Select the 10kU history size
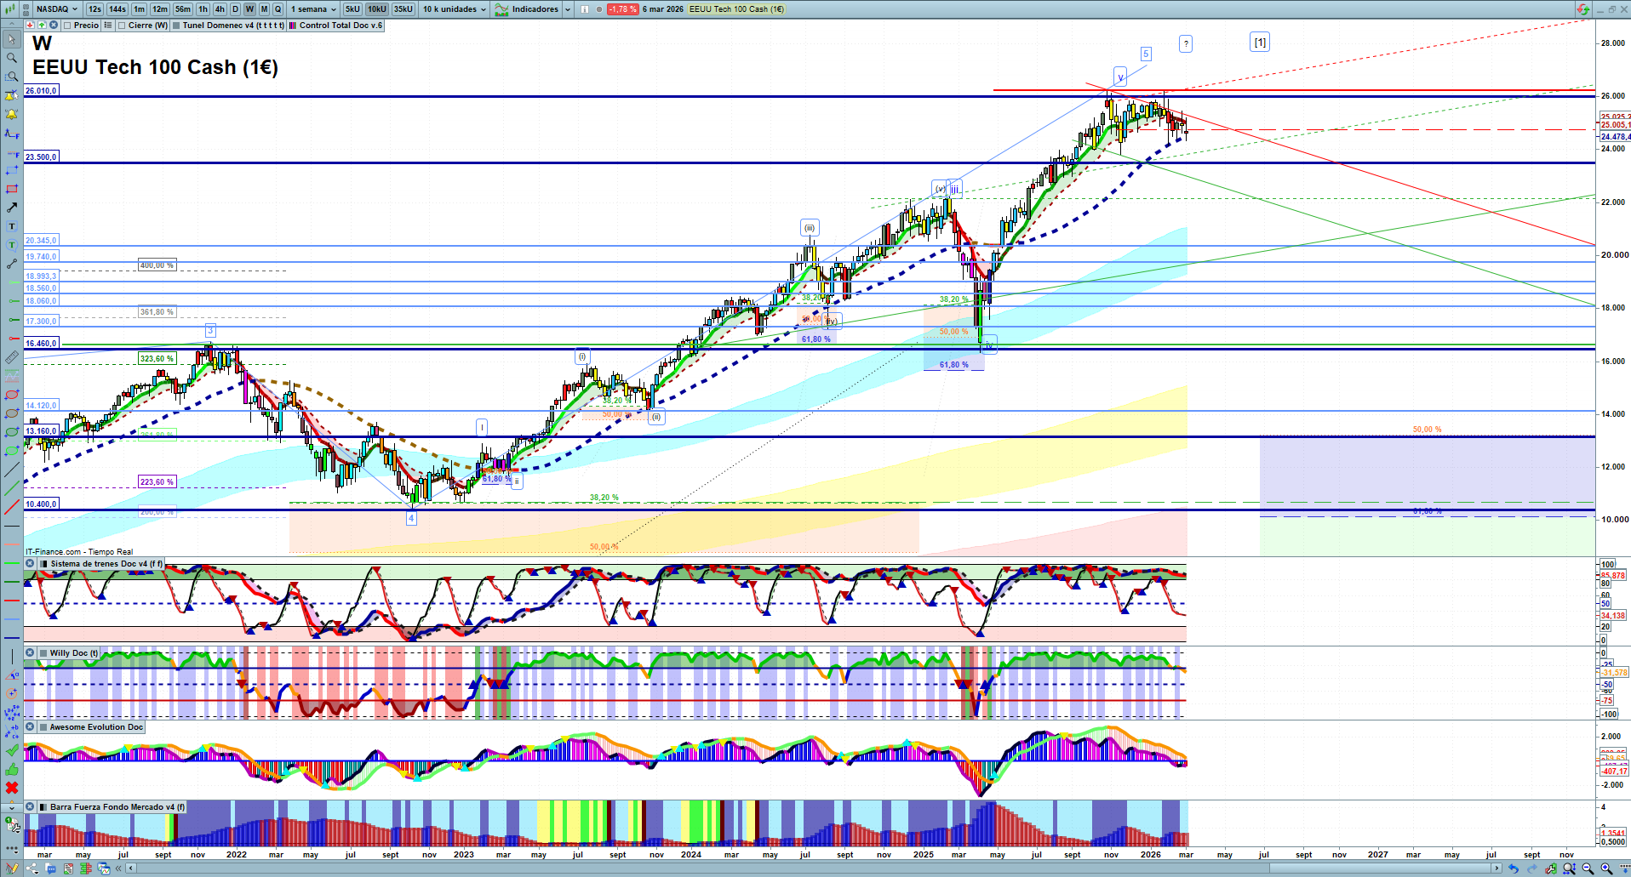This screenshot has width=1631, height=877. pos(377,9)
